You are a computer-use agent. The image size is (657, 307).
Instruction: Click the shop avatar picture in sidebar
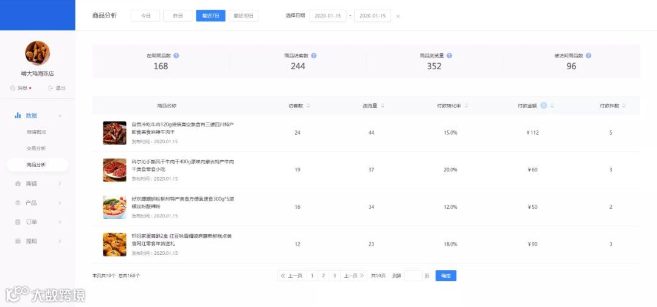37,53
